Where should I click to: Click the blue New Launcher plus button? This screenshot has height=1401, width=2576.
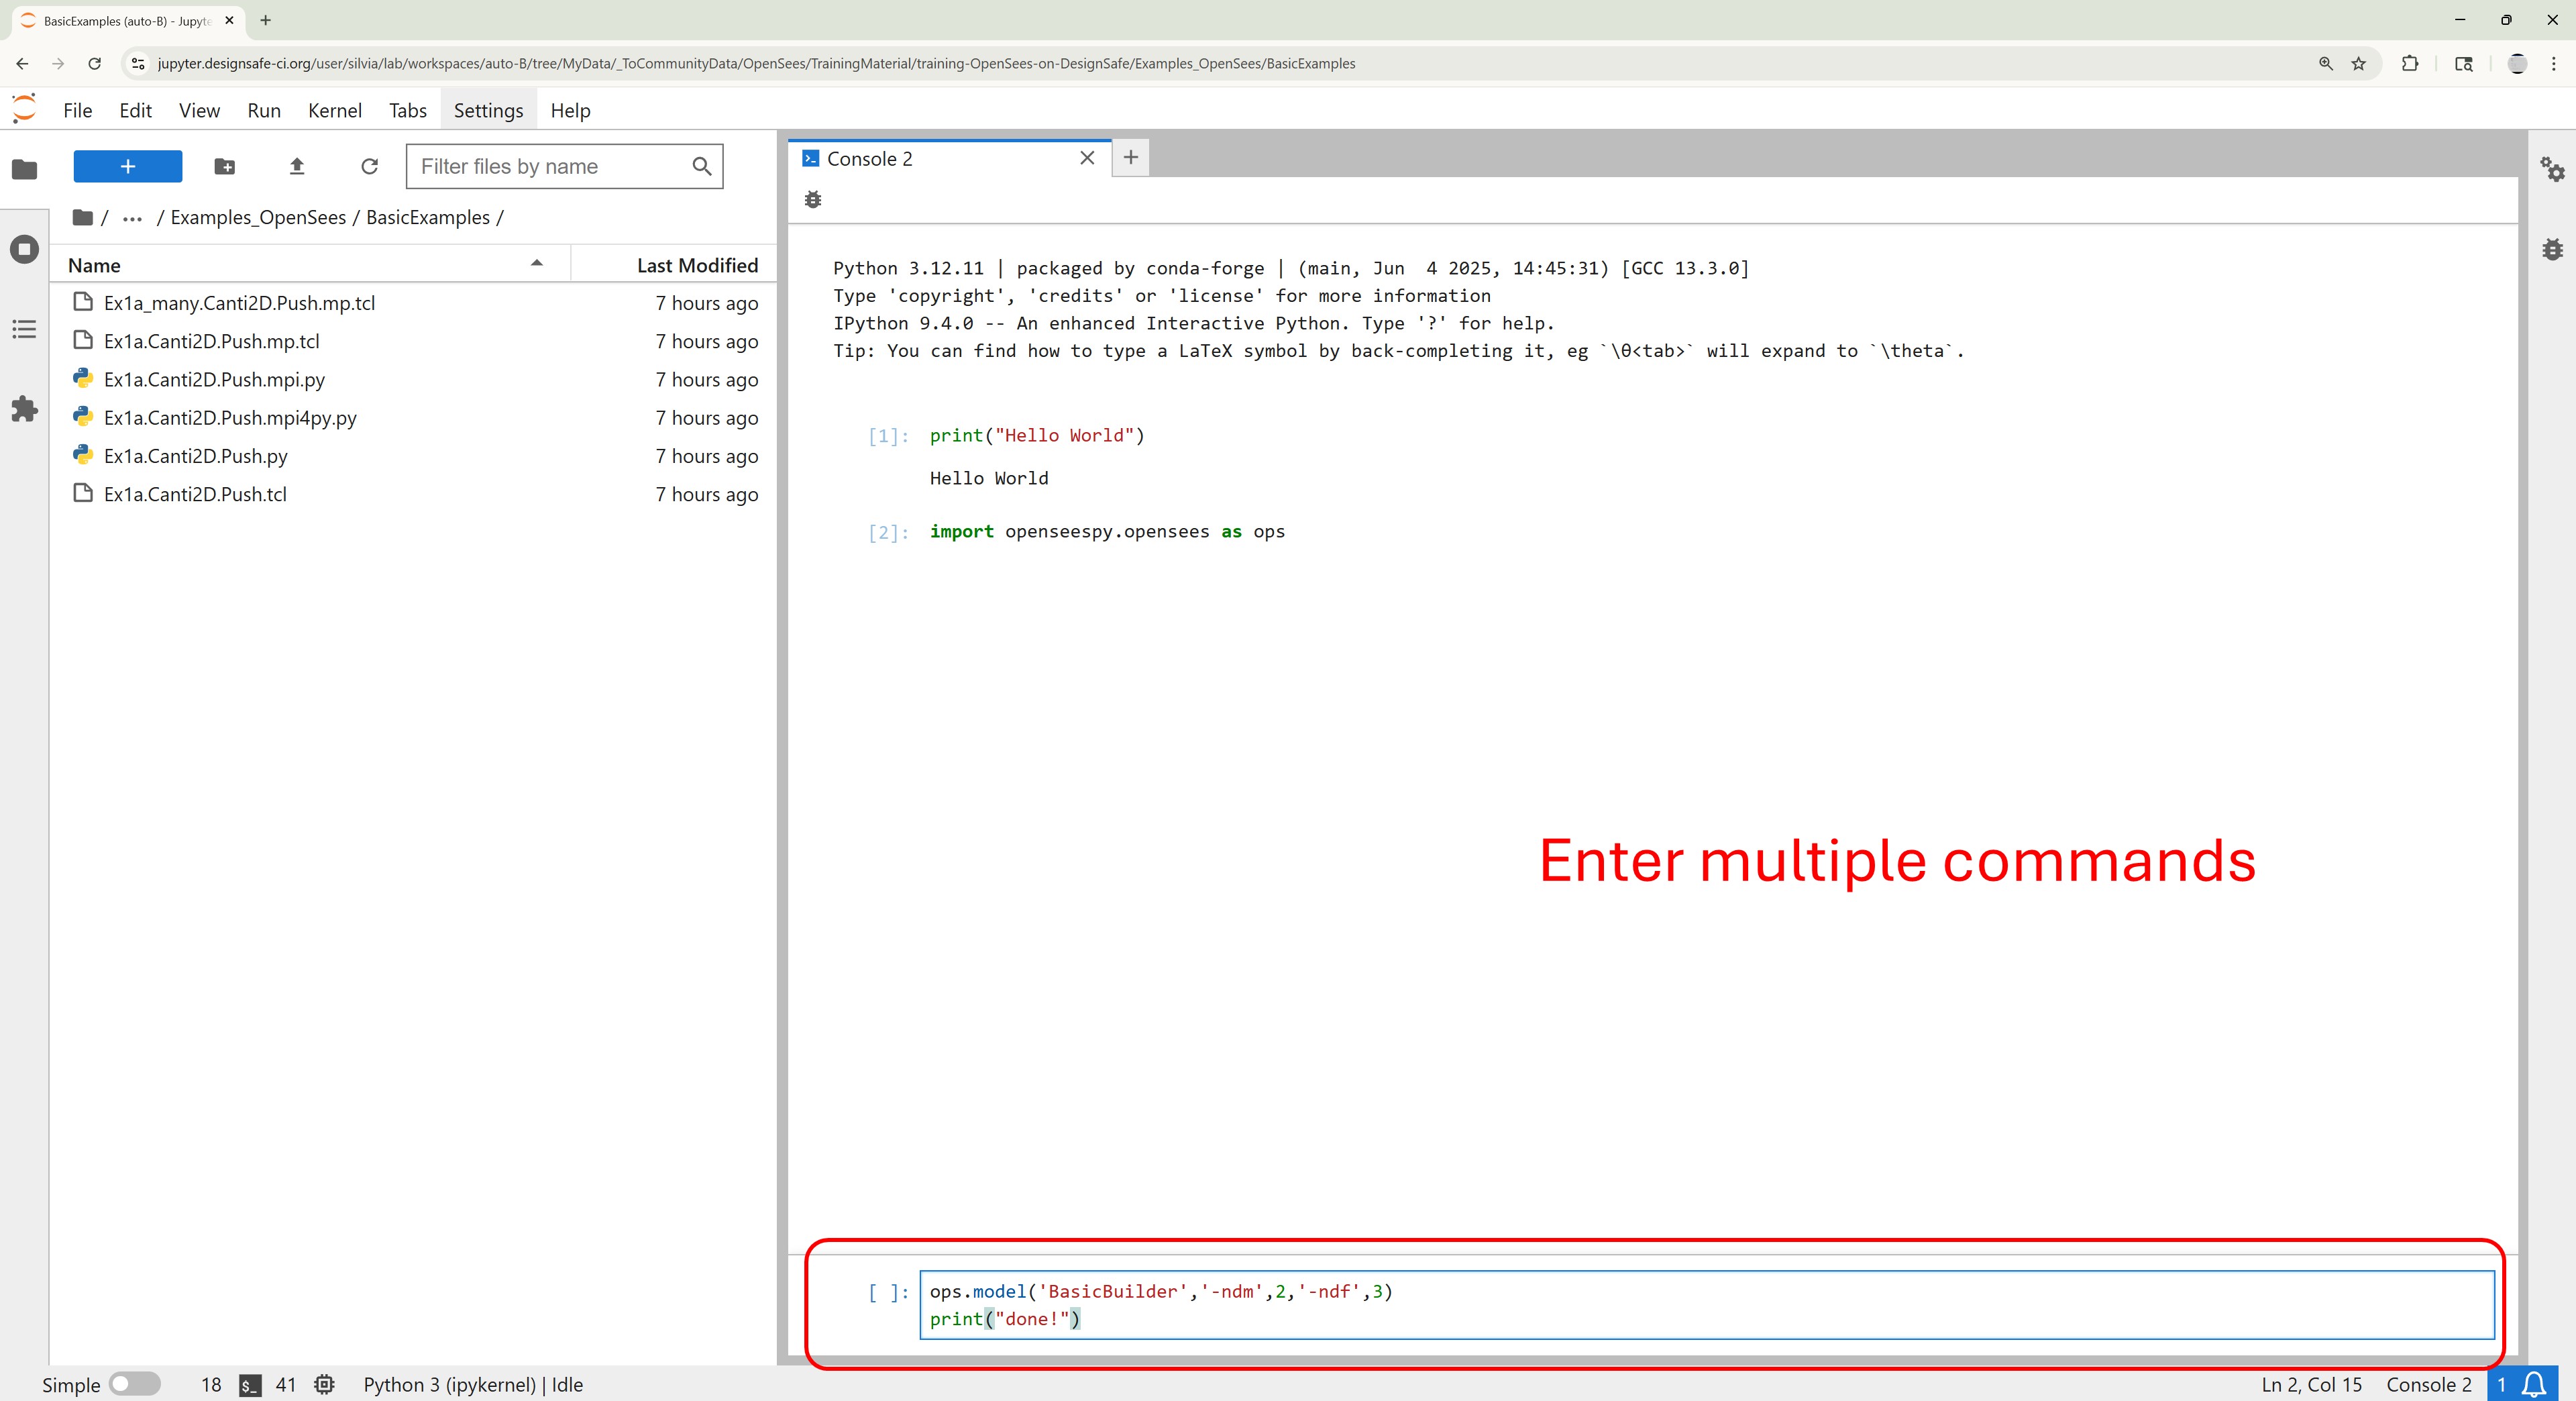tap(127, 166)
